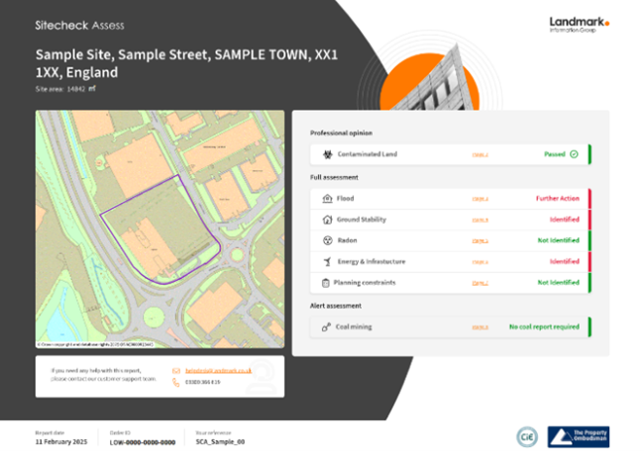Click the Landmark Information Group logo
The height and width of the screenshot is (451, 644).
(x=580, y=25)
